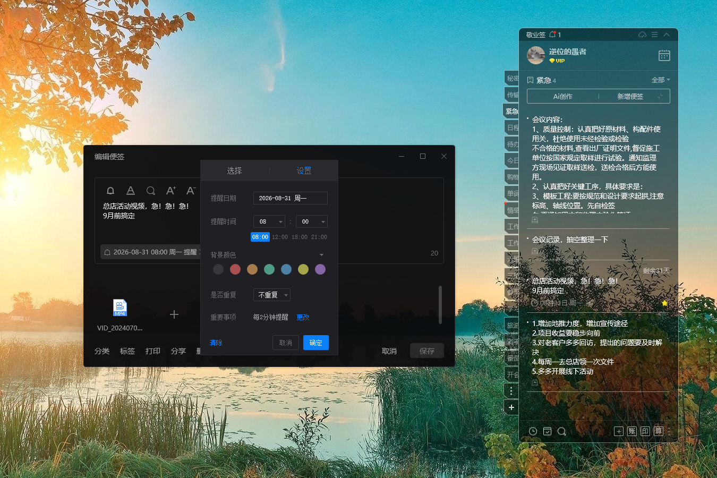This screenshot has width=717, height=478.
Task: Pick the purple background color swatch
Action: 320,269
